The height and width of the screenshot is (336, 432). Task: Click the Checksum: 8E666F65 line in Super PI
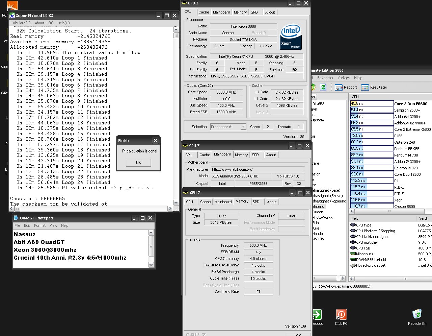[37, 199]
